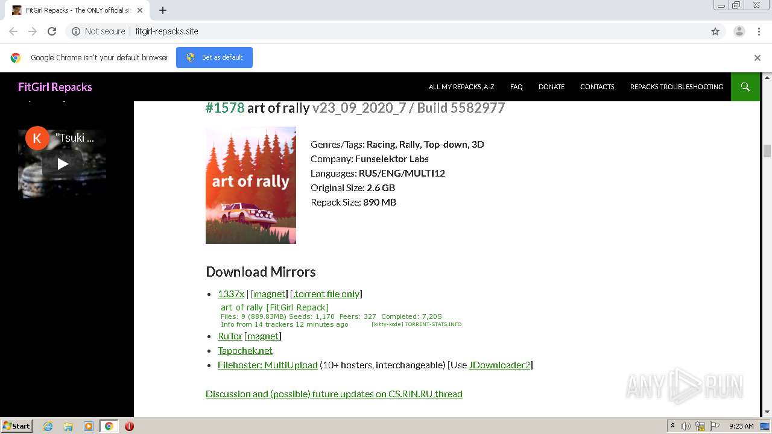Viewport: 772px width, 434px height.
Task: Click the address bar URL field
Action: click(386, 31)
